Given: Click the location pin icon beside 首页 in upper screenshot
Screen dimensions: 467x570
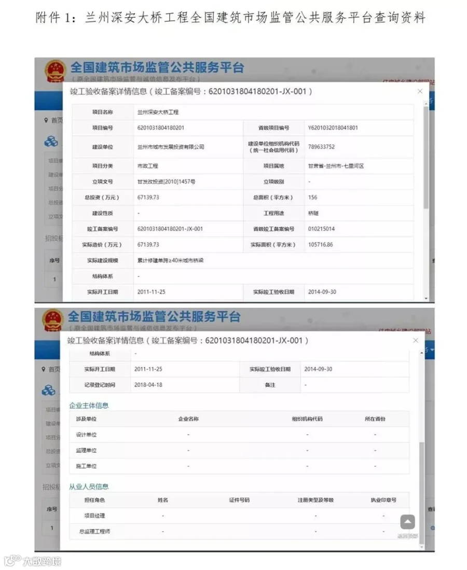Looking at the screenshot, I should (x=46, y=120).
